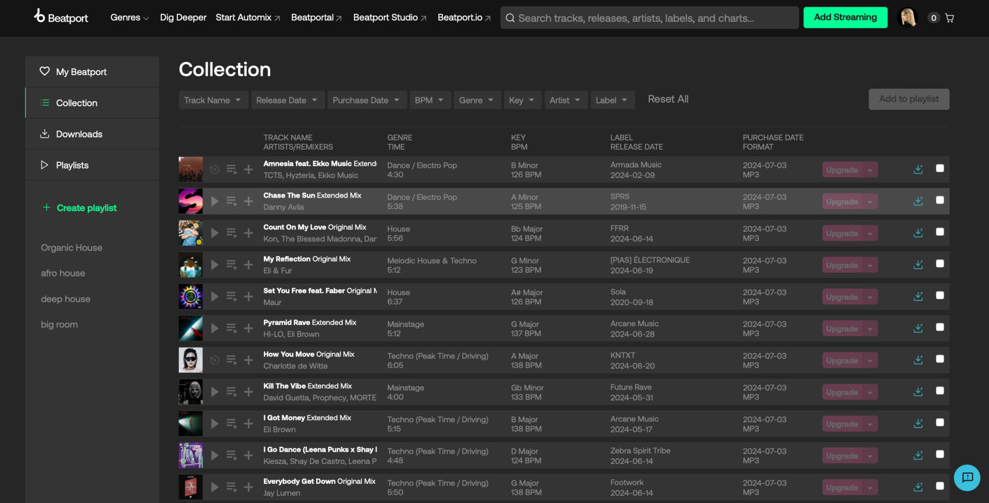Screen dimensions: 989x503
Task: Select the checkbox for Amnesia feat. Ekko Music
Action: (941, 168)
